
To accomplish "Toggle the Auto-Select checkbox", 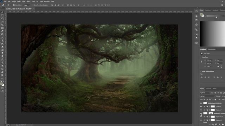I will pyautogui.click(x=14, y=5).
